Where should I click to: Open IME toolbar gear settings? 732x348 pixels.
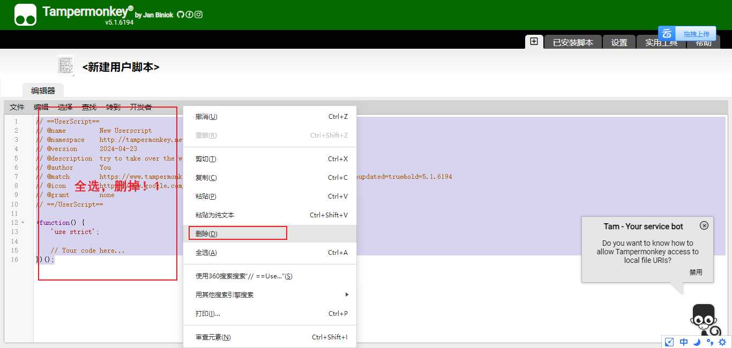(x=722, y=342)
